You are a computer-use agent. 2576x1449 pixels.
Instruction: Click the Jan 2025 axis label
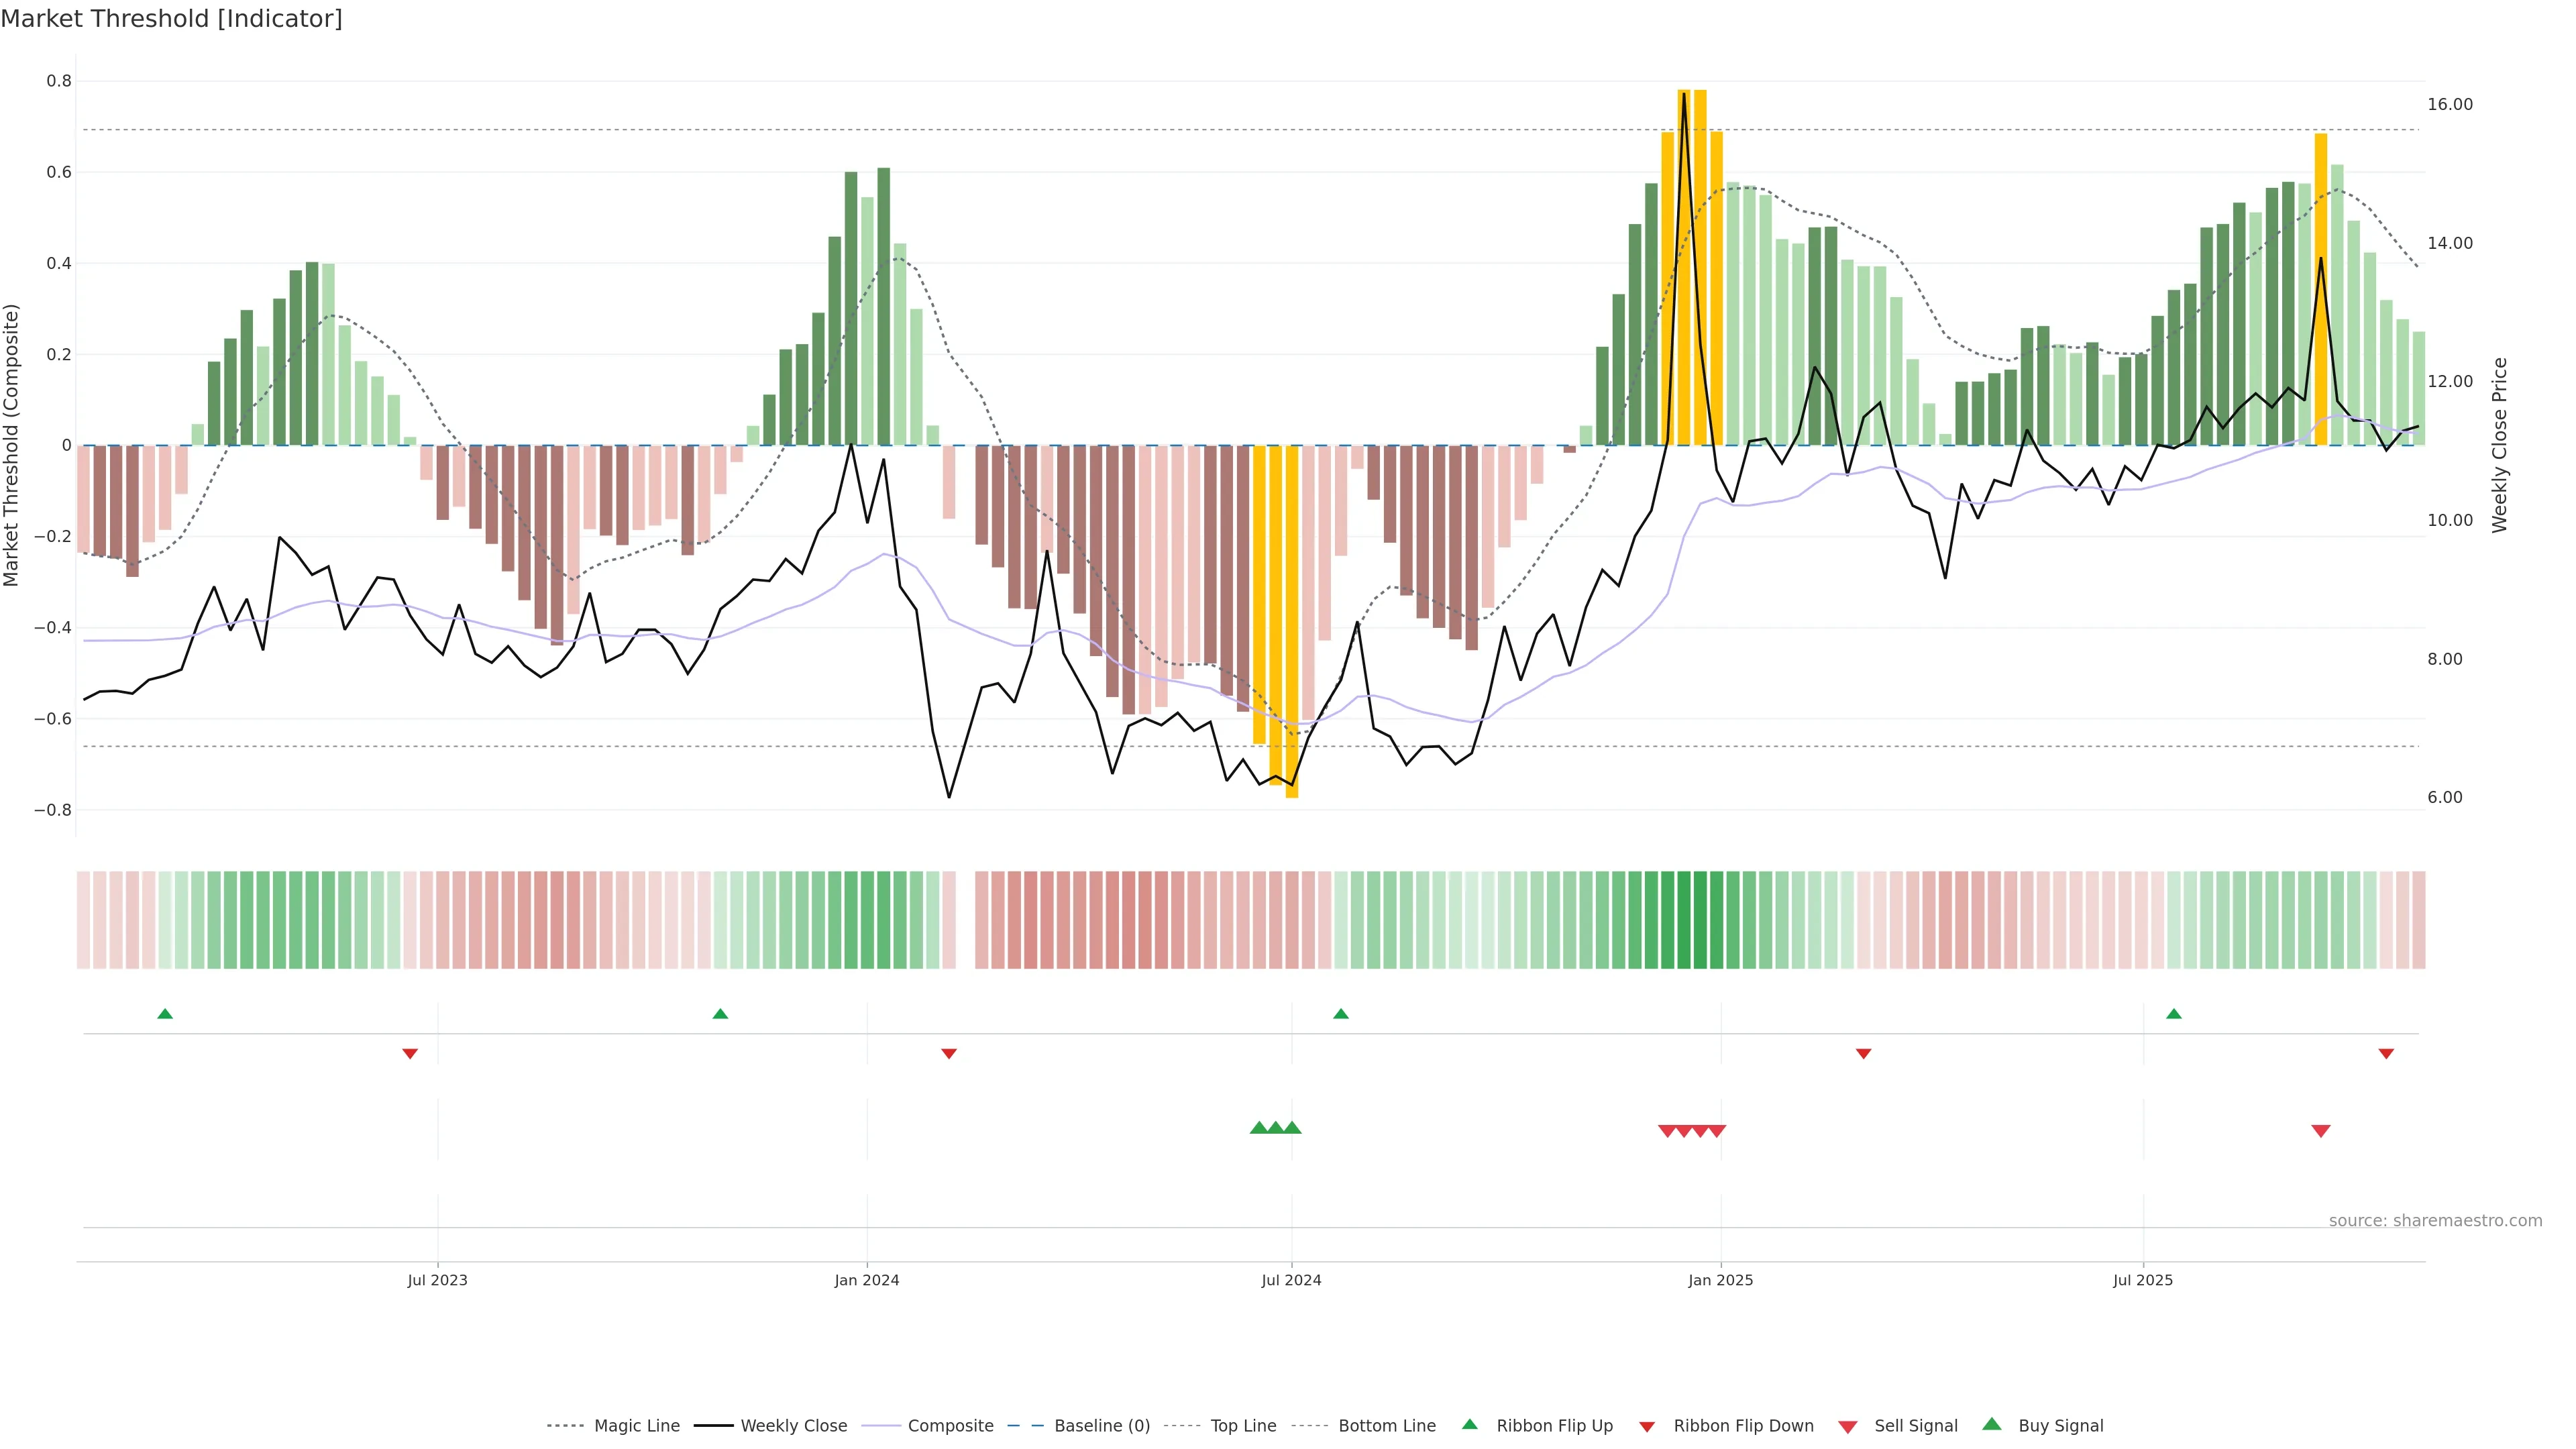point(1720,1280)
